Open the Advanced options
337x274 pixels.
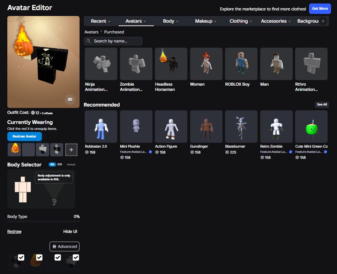[x=65, y=246]
